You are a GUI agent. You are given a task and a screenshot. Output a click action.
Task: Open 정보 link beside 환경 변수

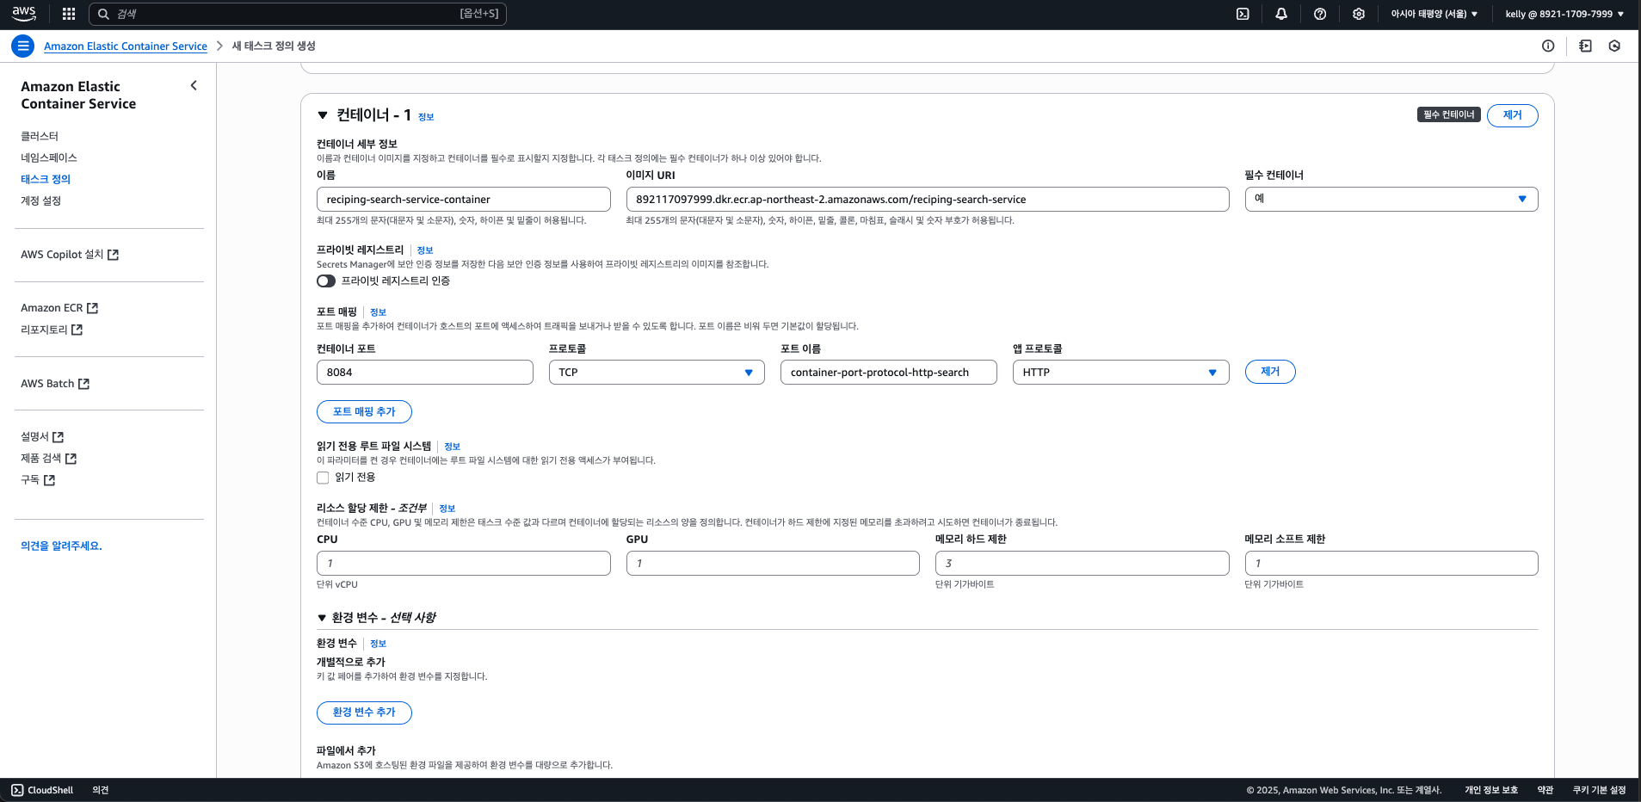[x=378, y=644]
